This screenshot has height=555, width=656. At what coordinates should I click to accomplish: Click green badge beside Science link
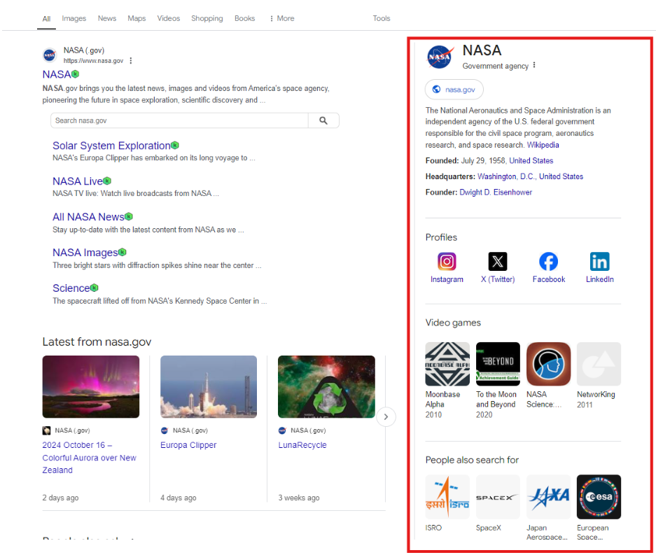coord(94,288)
